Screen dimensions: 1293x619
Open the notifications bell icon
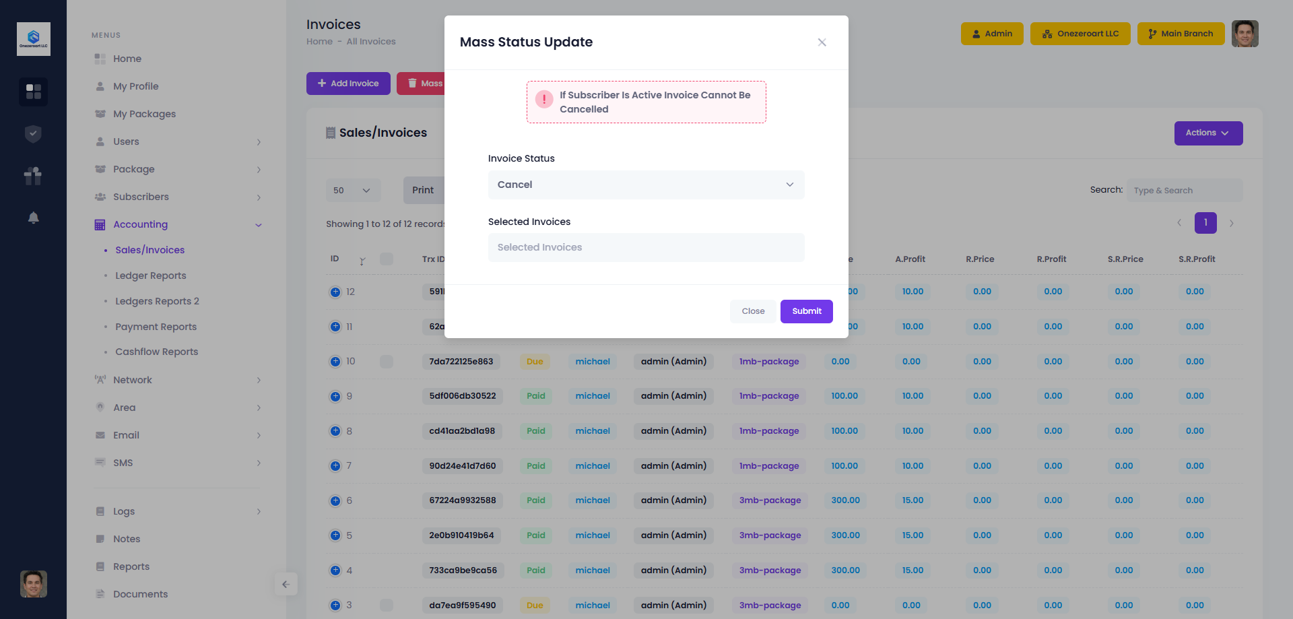33,218
